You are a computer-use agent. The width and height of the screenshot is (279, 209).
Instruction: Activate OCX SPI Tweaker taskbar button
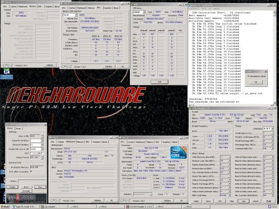(139, 207)
